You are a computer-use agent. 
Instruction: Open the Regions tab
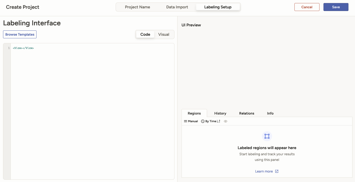coord(194,113)
